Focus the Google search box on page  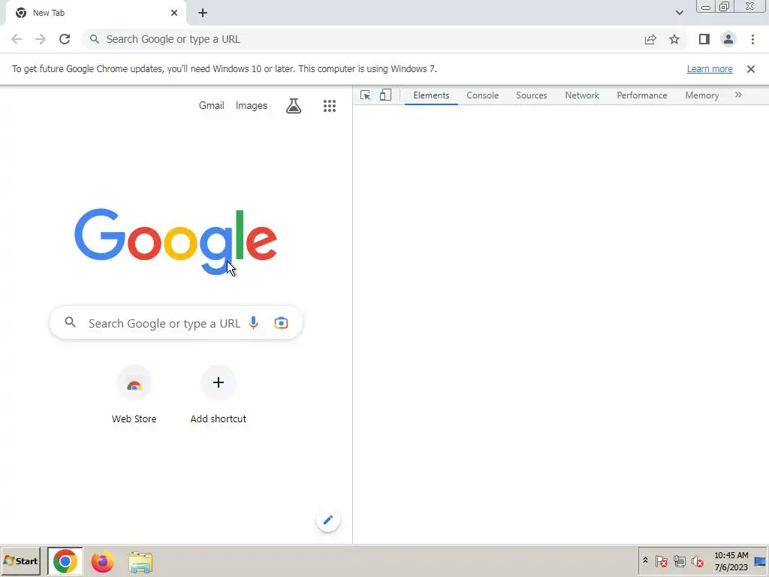click(x=176, y=323)
